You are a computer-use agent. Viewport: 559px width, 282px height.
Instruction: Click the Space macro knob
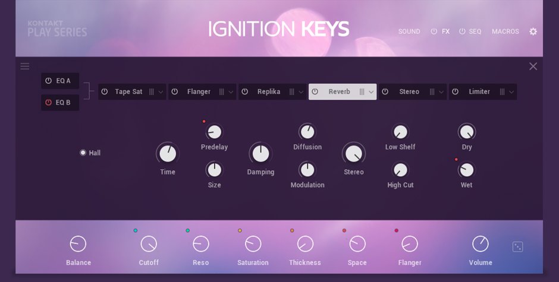357,244
